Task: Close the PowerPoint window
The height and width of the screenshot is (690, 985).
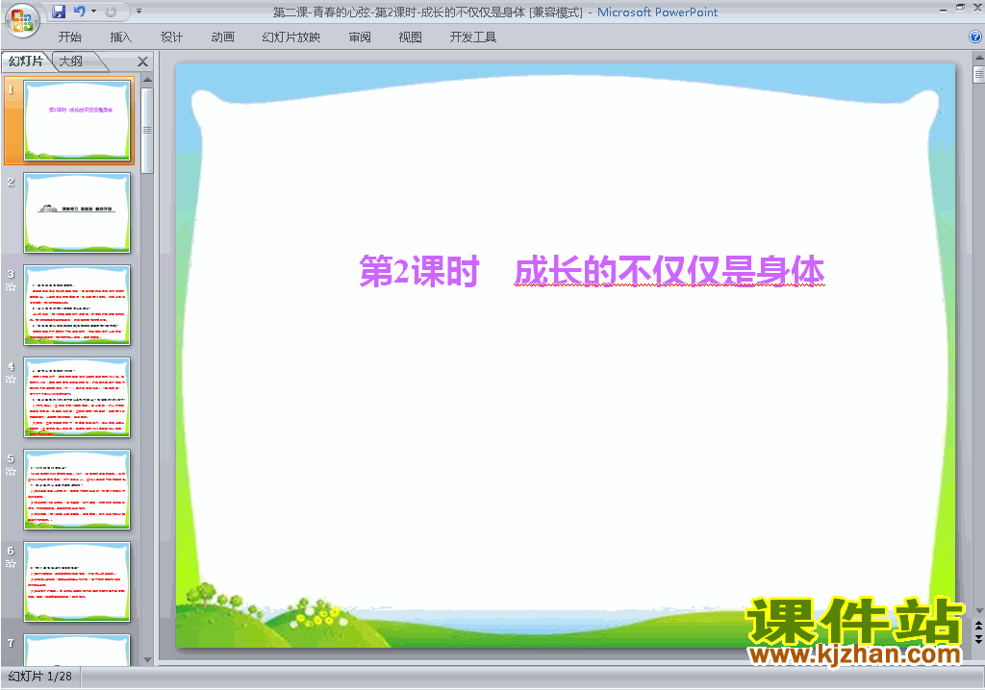Action: pos(977,8)
